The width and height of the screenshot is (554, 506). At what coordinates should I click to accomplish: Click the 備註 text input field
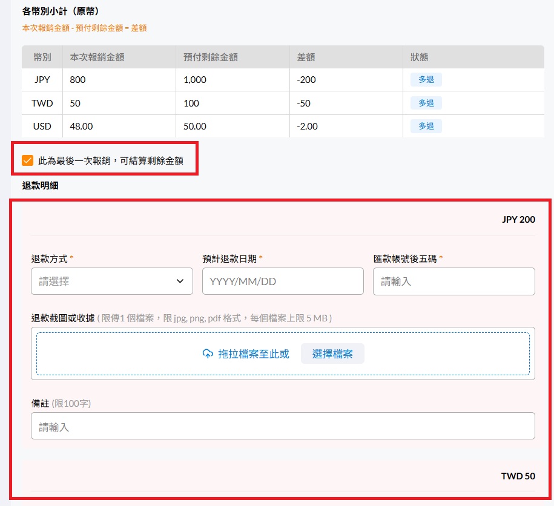click(x=283, y=426)
